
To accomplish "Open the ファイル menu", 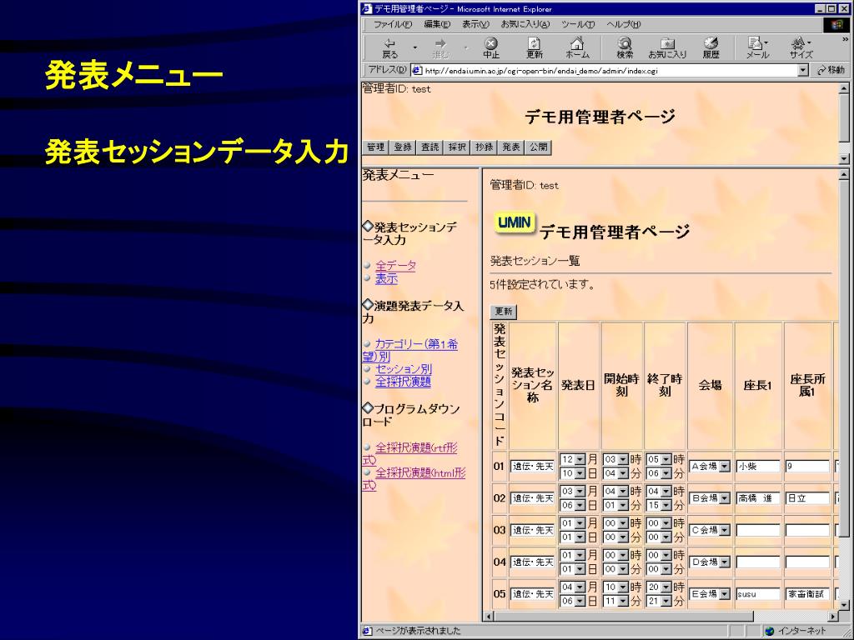I will tap(392, 24).
